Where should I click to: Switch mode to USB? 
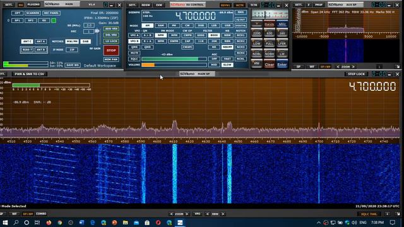(227, 25)
